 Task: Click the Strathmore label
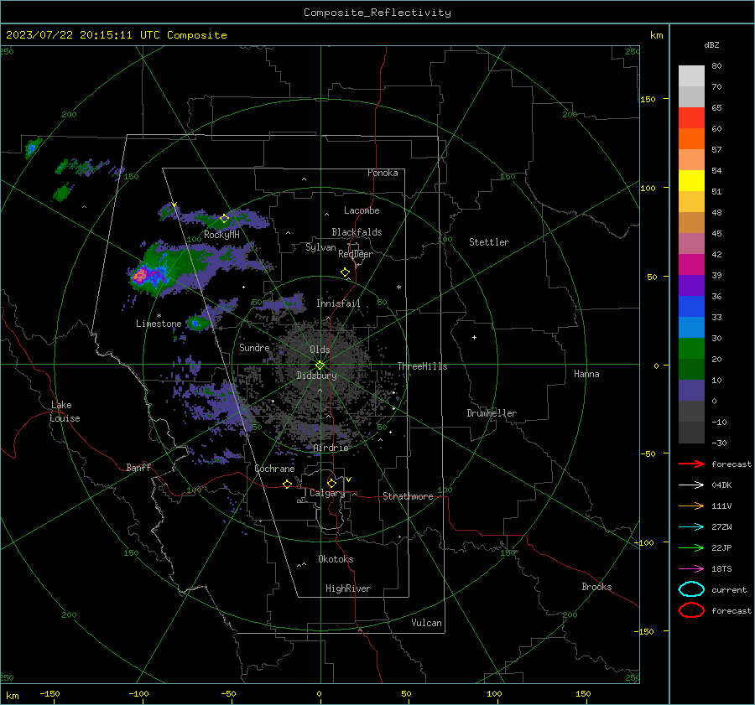[408, 496]
